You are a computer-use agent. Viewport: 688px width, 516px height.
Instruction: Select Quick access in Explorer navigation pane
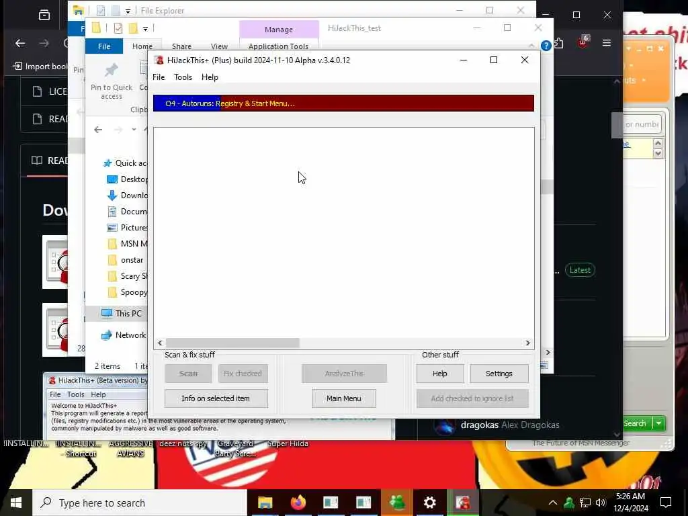tap(125, 163)
